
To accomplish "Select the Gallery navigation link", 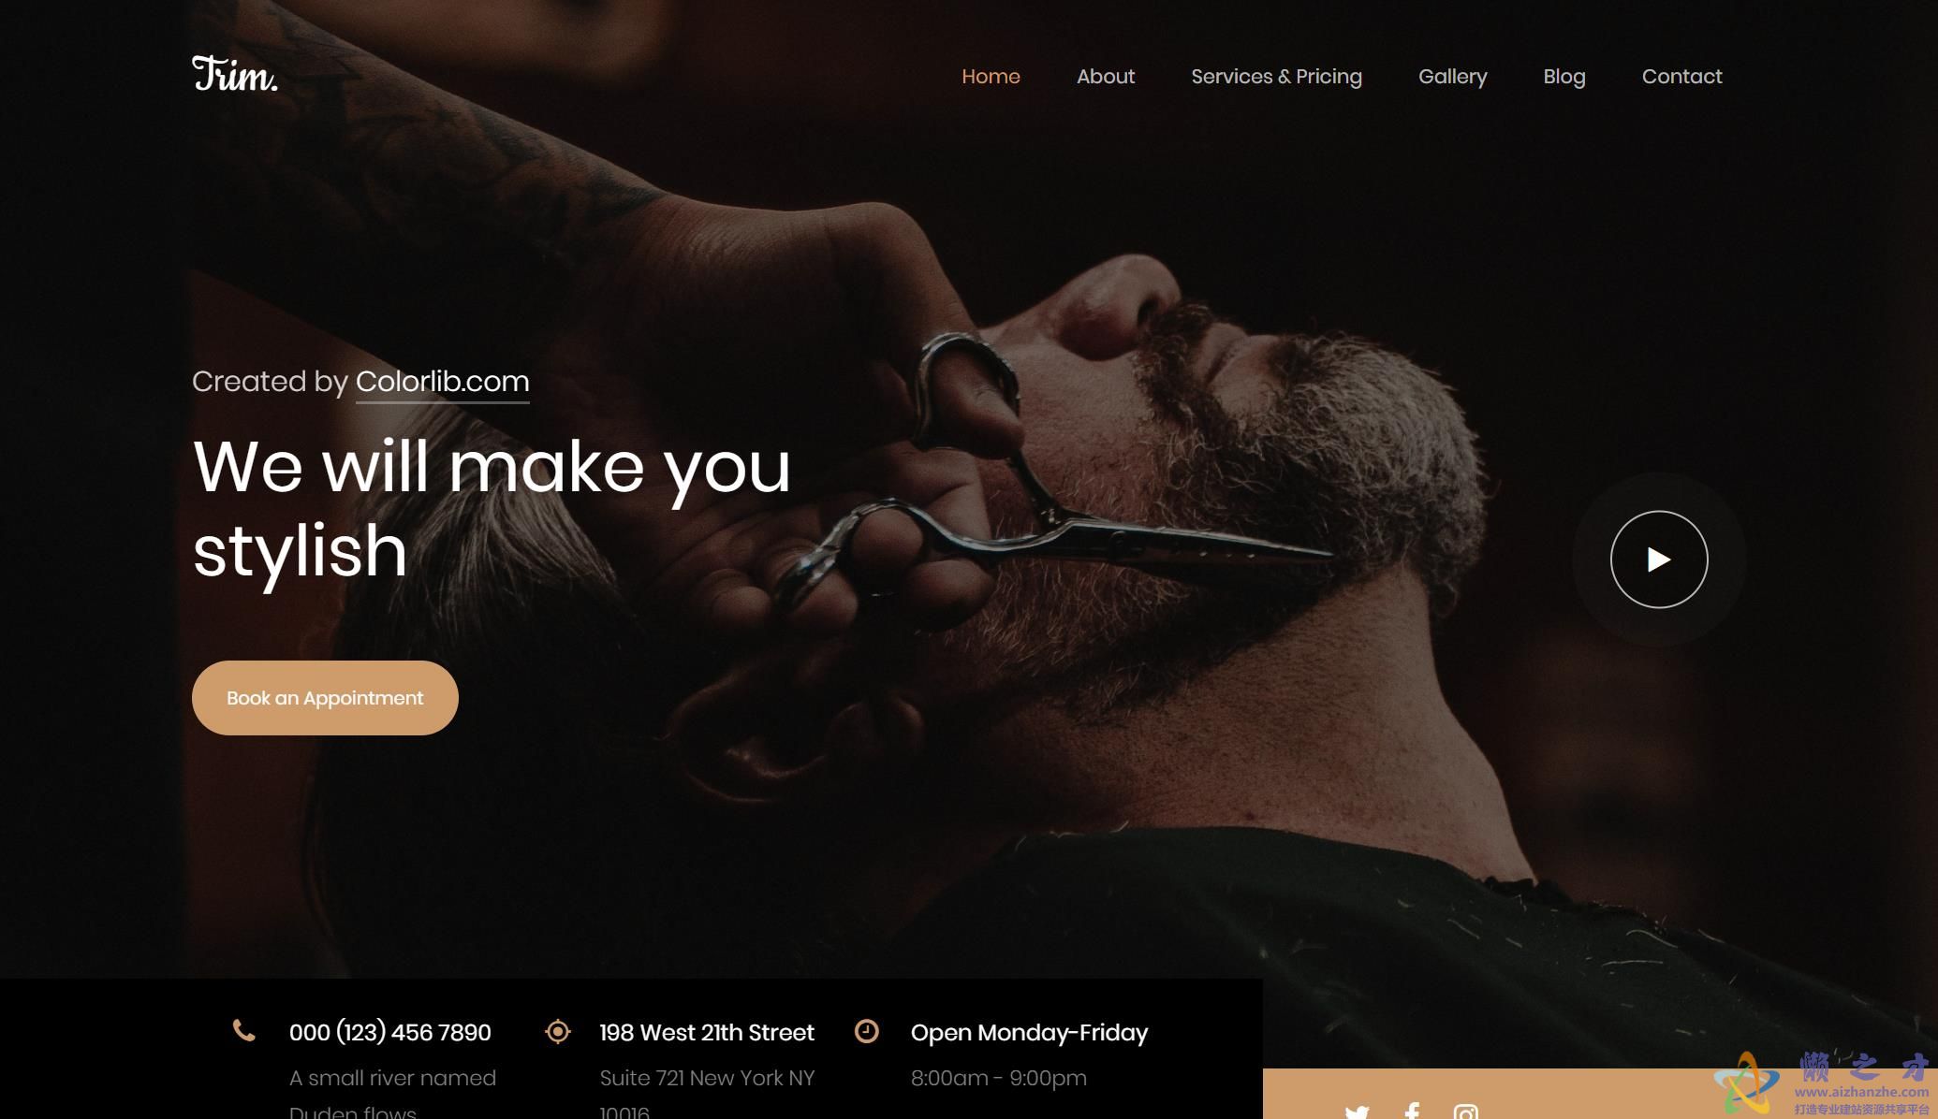I will (1452, 77).
